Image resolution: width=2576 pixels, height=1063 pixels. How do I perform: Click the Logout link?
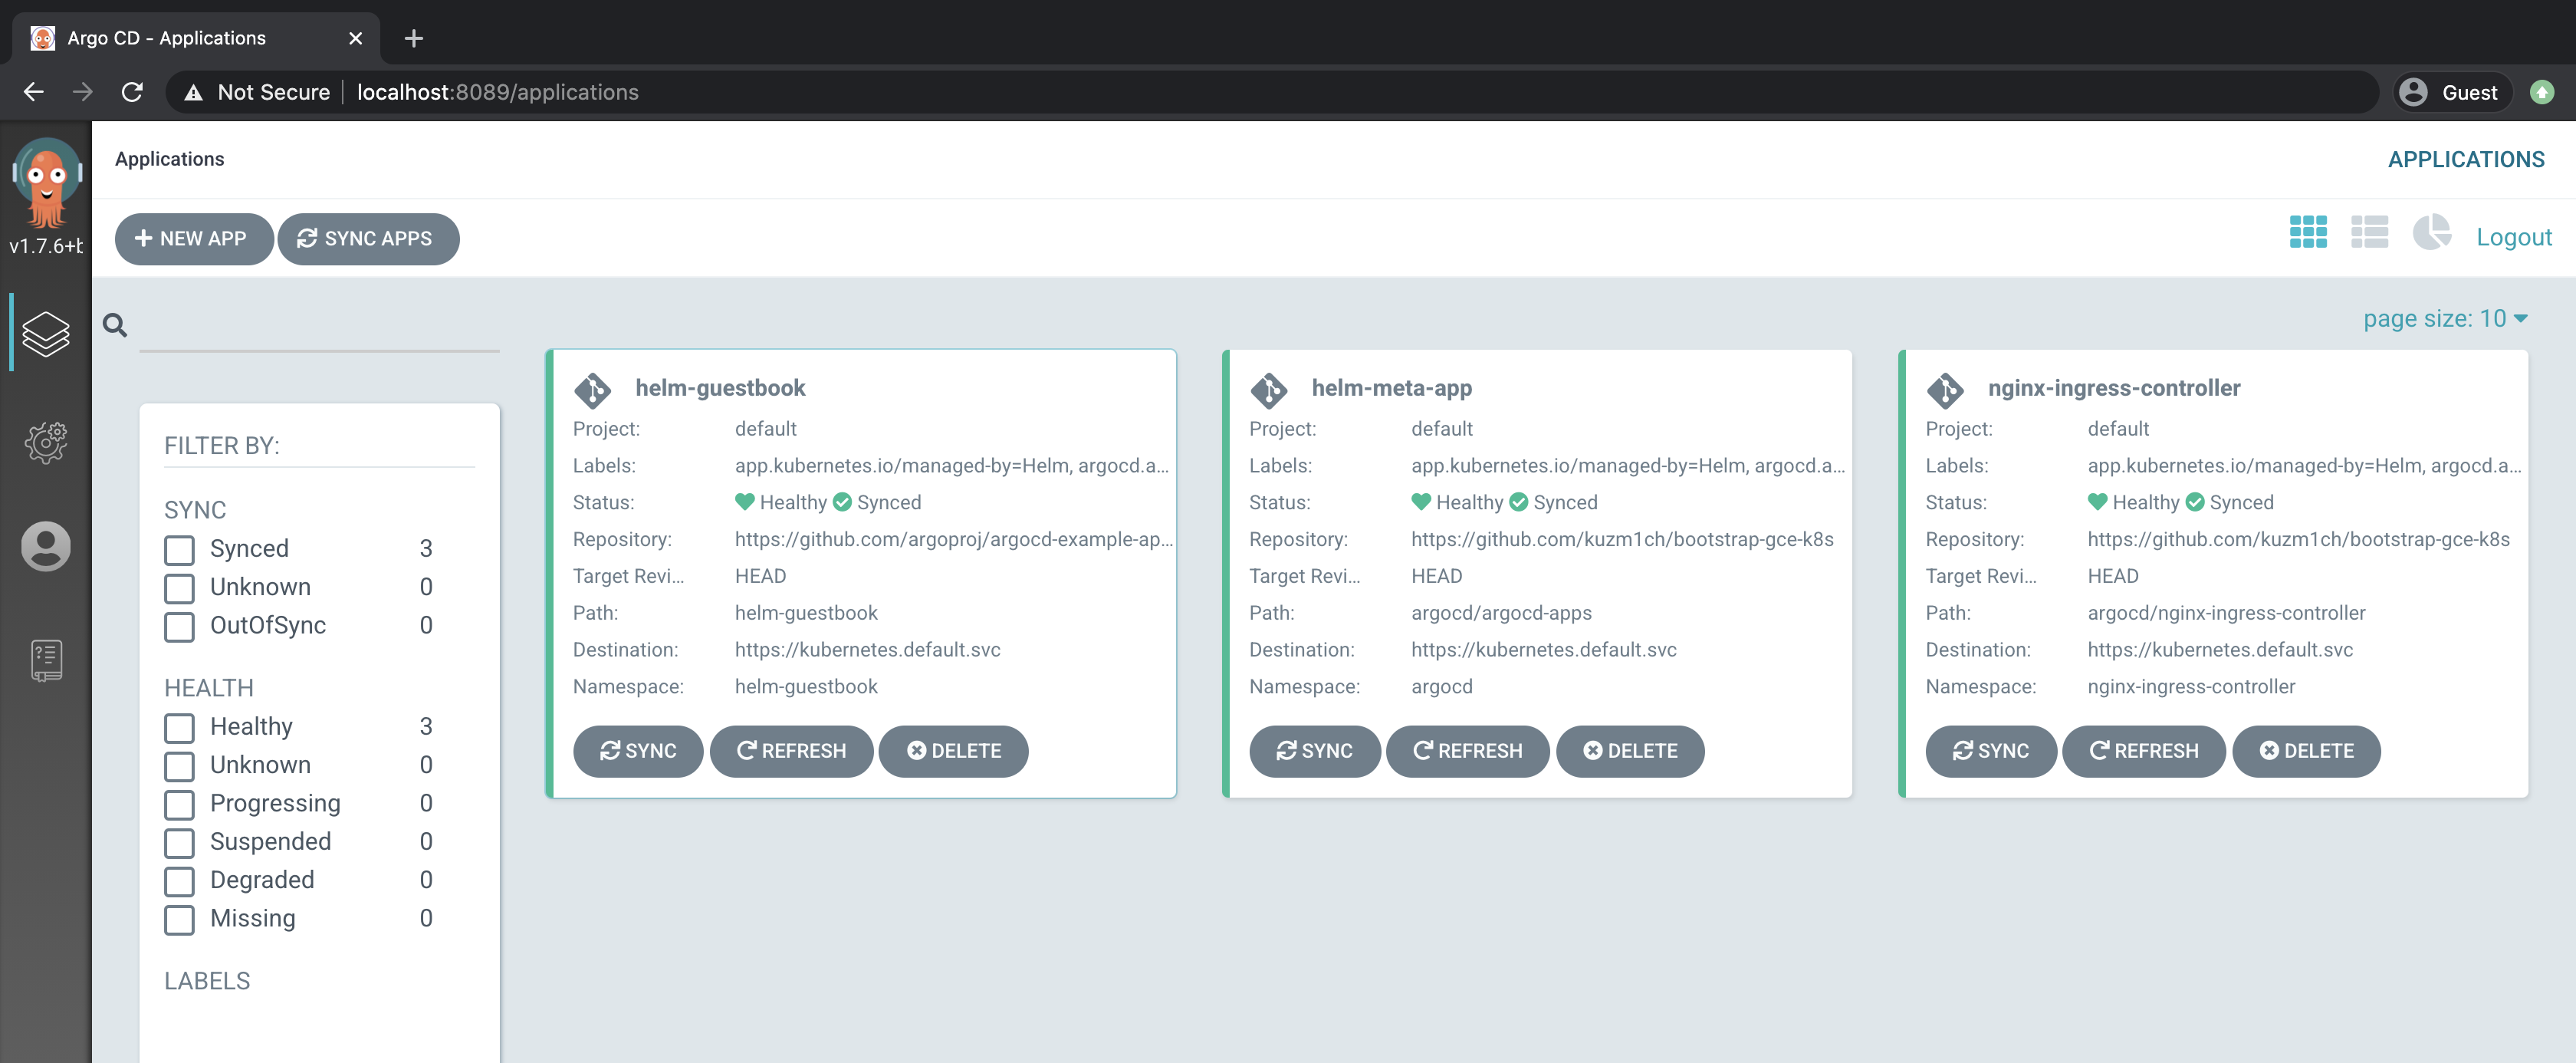click(2513, 237)
